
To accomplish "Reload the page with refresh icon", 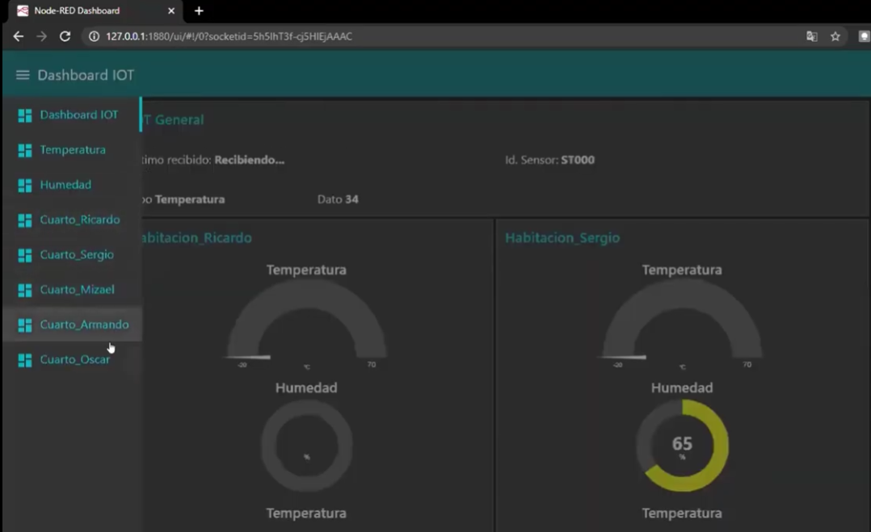I will coord(65,36).
